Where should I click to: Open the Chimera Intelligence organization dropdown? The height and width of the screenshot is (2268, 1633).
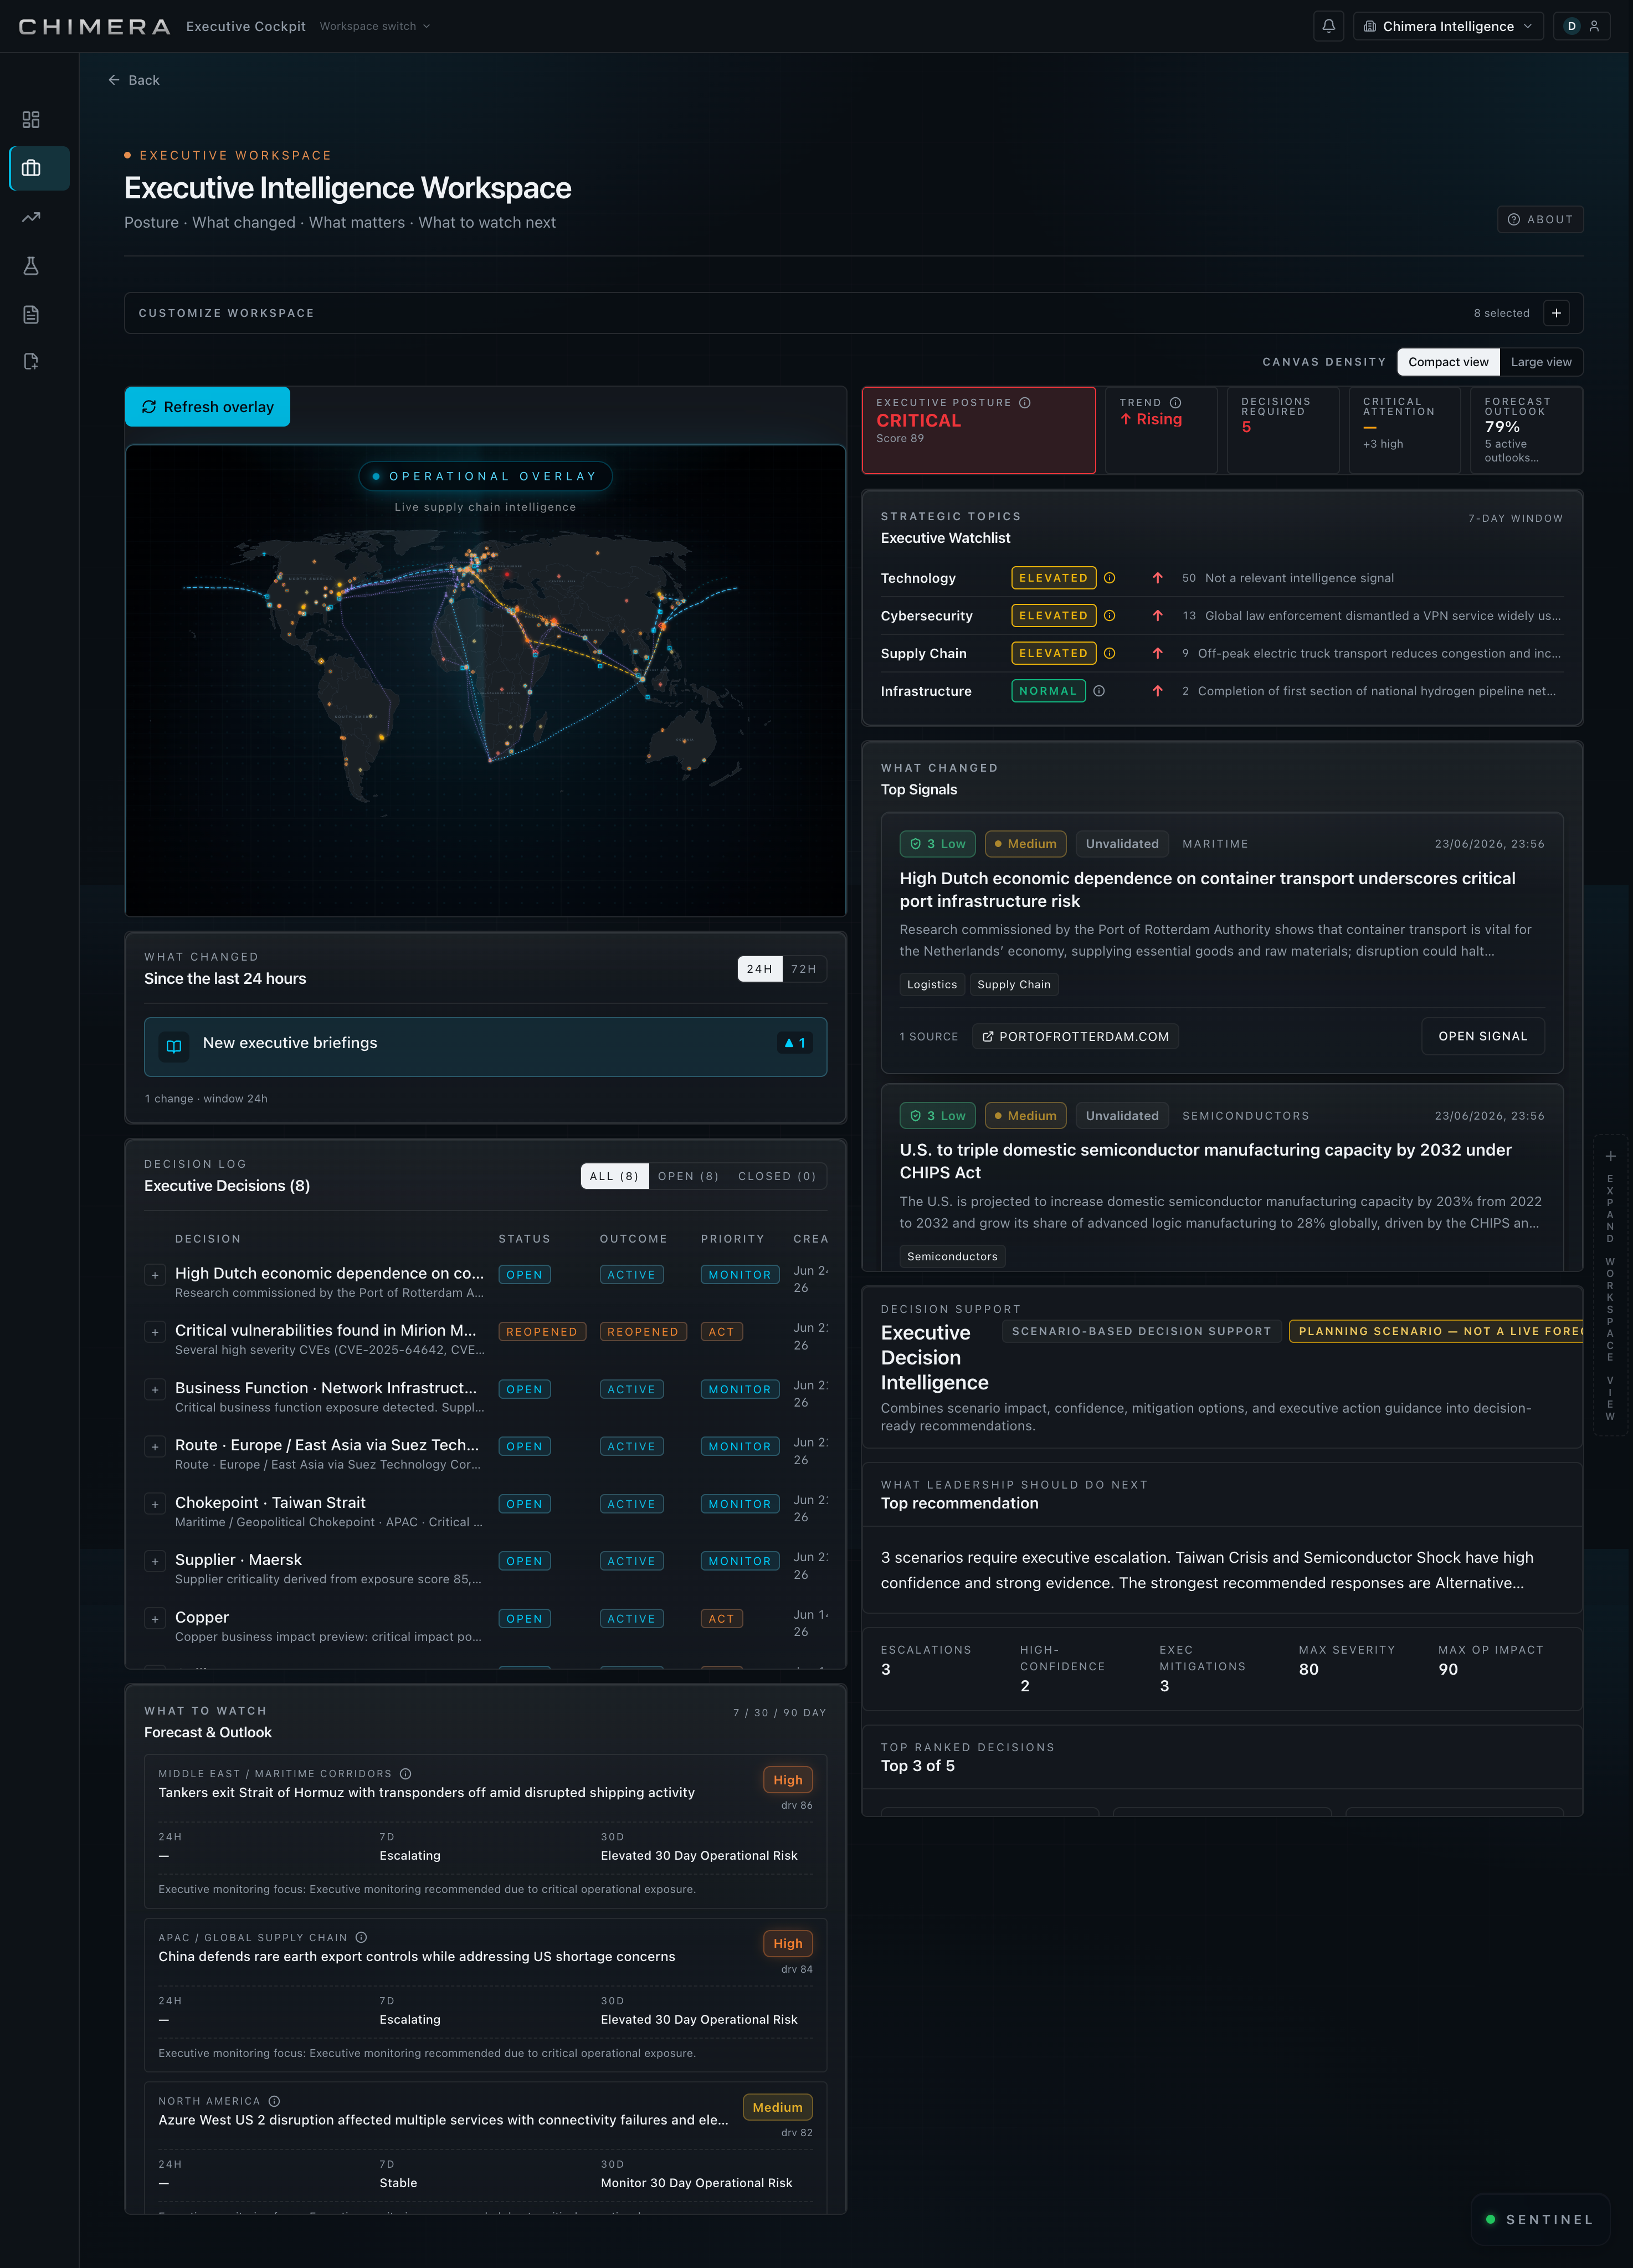click(x=1448, y=26)
